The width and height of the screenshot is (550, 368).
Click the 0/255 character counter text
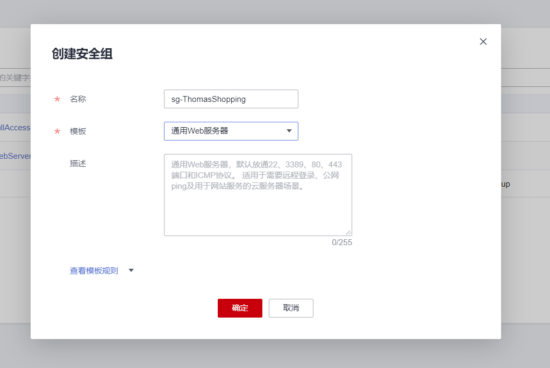click(342, 242)
